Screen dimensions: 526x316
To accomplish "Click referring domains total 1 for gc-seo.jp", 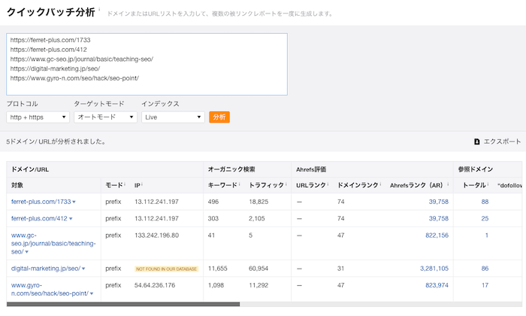I will [486, 235].
